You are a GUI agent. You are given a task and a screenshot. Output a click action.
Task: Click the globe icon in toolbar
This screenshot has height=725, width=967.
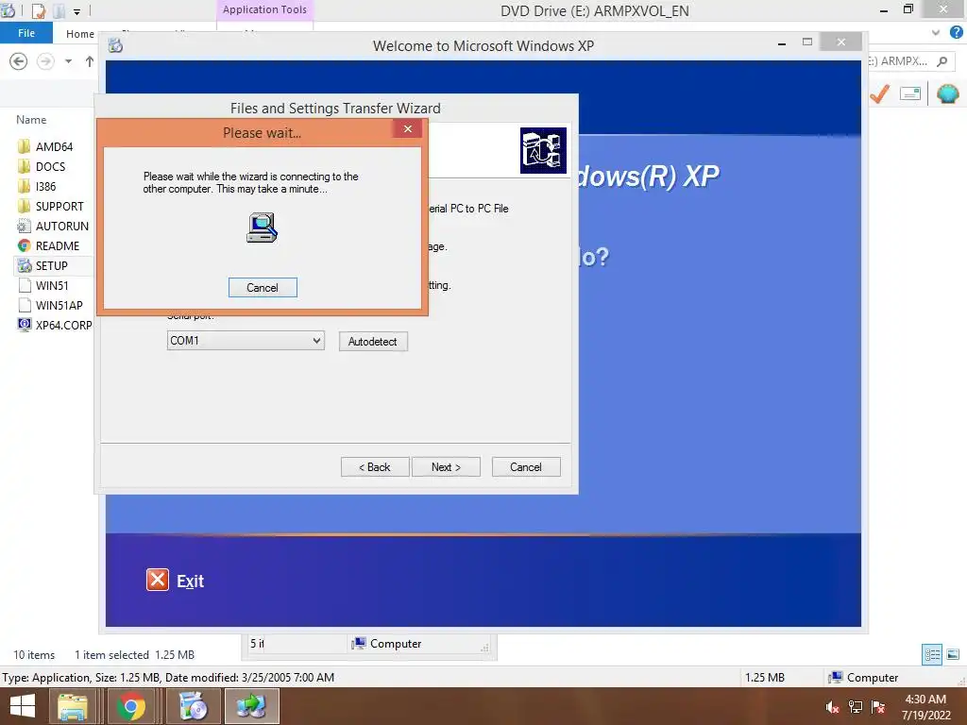948,93
